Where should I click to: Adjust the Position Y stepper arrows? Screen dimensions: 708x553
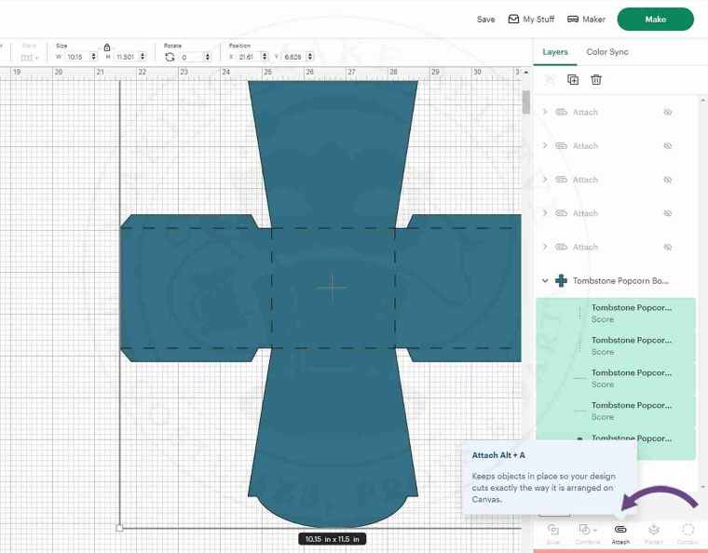click(x=309, y=57)
